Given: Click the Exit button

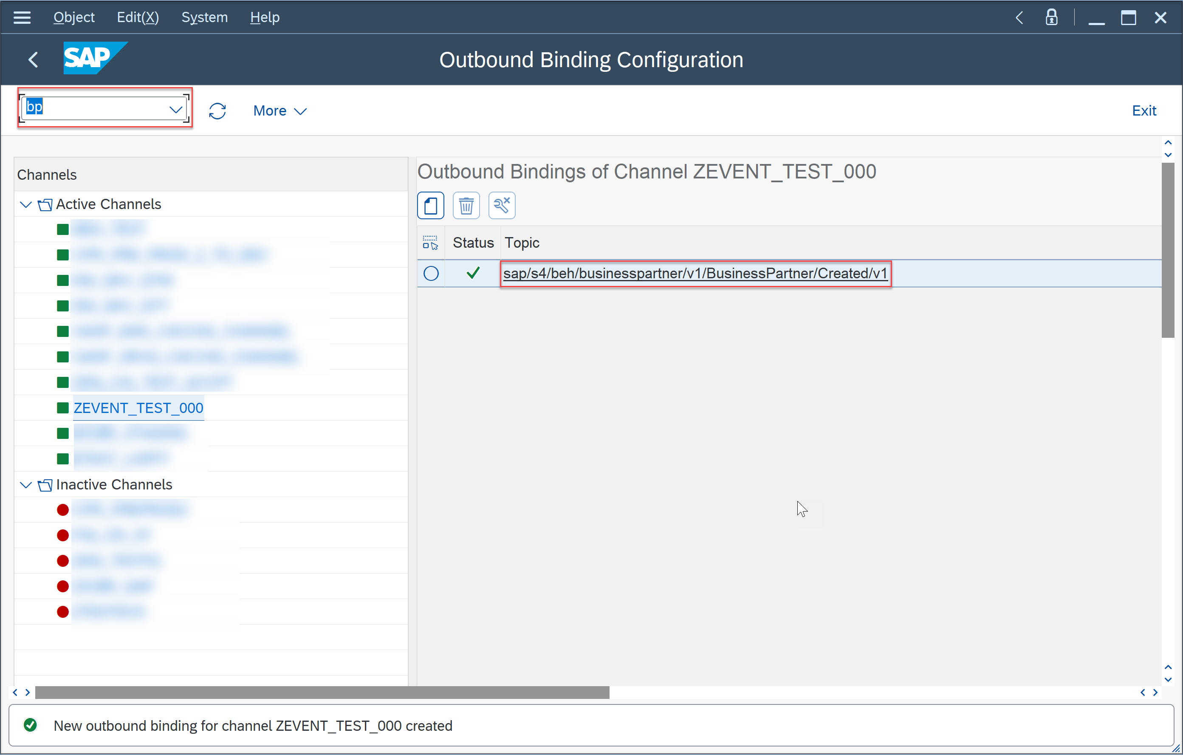Looking at the screenshot, I should [x=1144, y=110].
